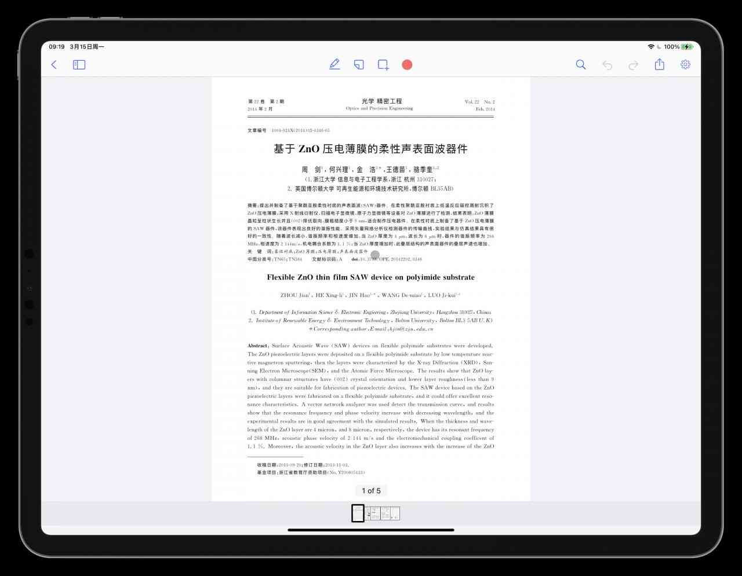This screenshot has height=576, width=742.
Task: Click the '基金项目' funding footnote
Action: click(x=311, y=473)
